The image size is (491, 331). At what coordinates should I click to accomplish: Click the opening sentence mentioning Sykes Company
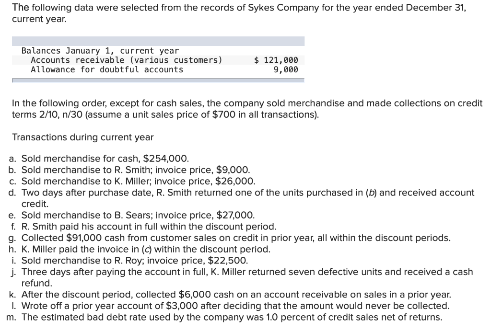(238, 8)
